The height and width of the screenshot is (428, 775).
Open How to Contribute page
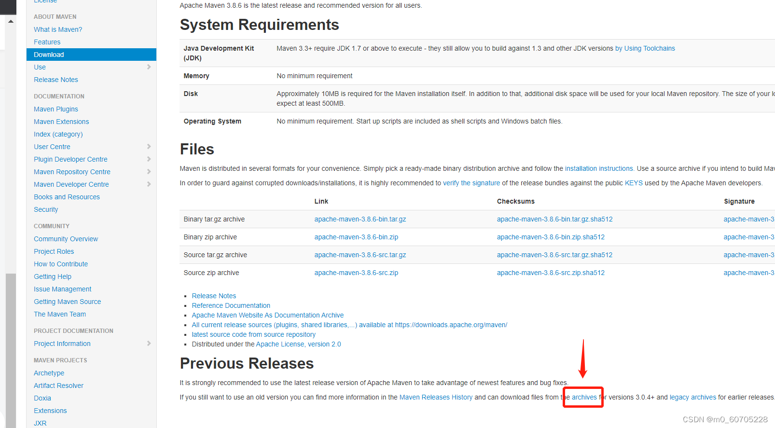(61, 264)
